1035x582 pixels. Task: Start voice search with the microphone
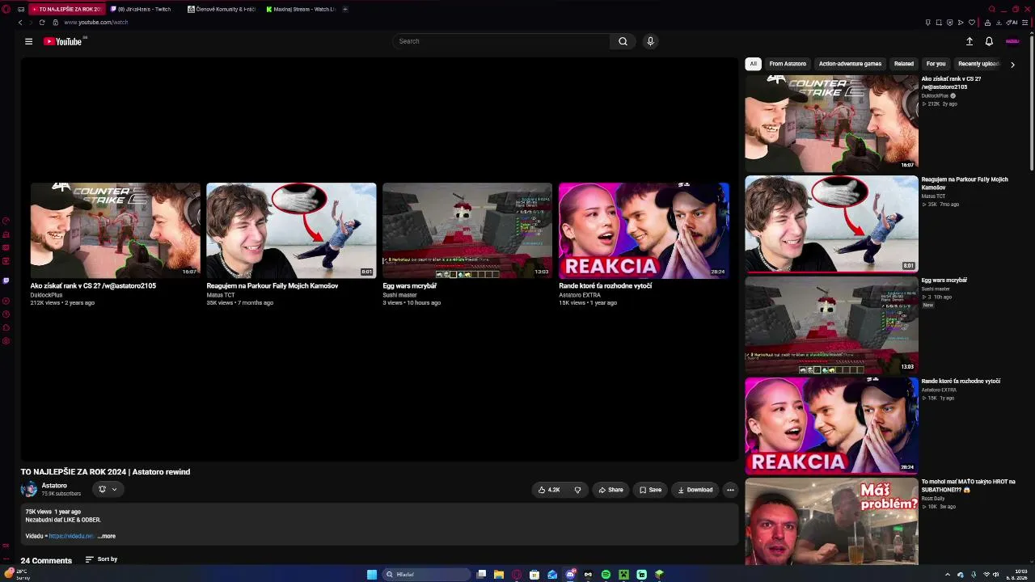coord(650,41)
